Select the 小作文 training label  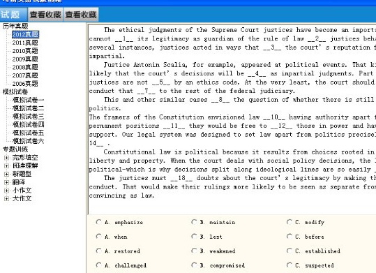tap(22, 190)
